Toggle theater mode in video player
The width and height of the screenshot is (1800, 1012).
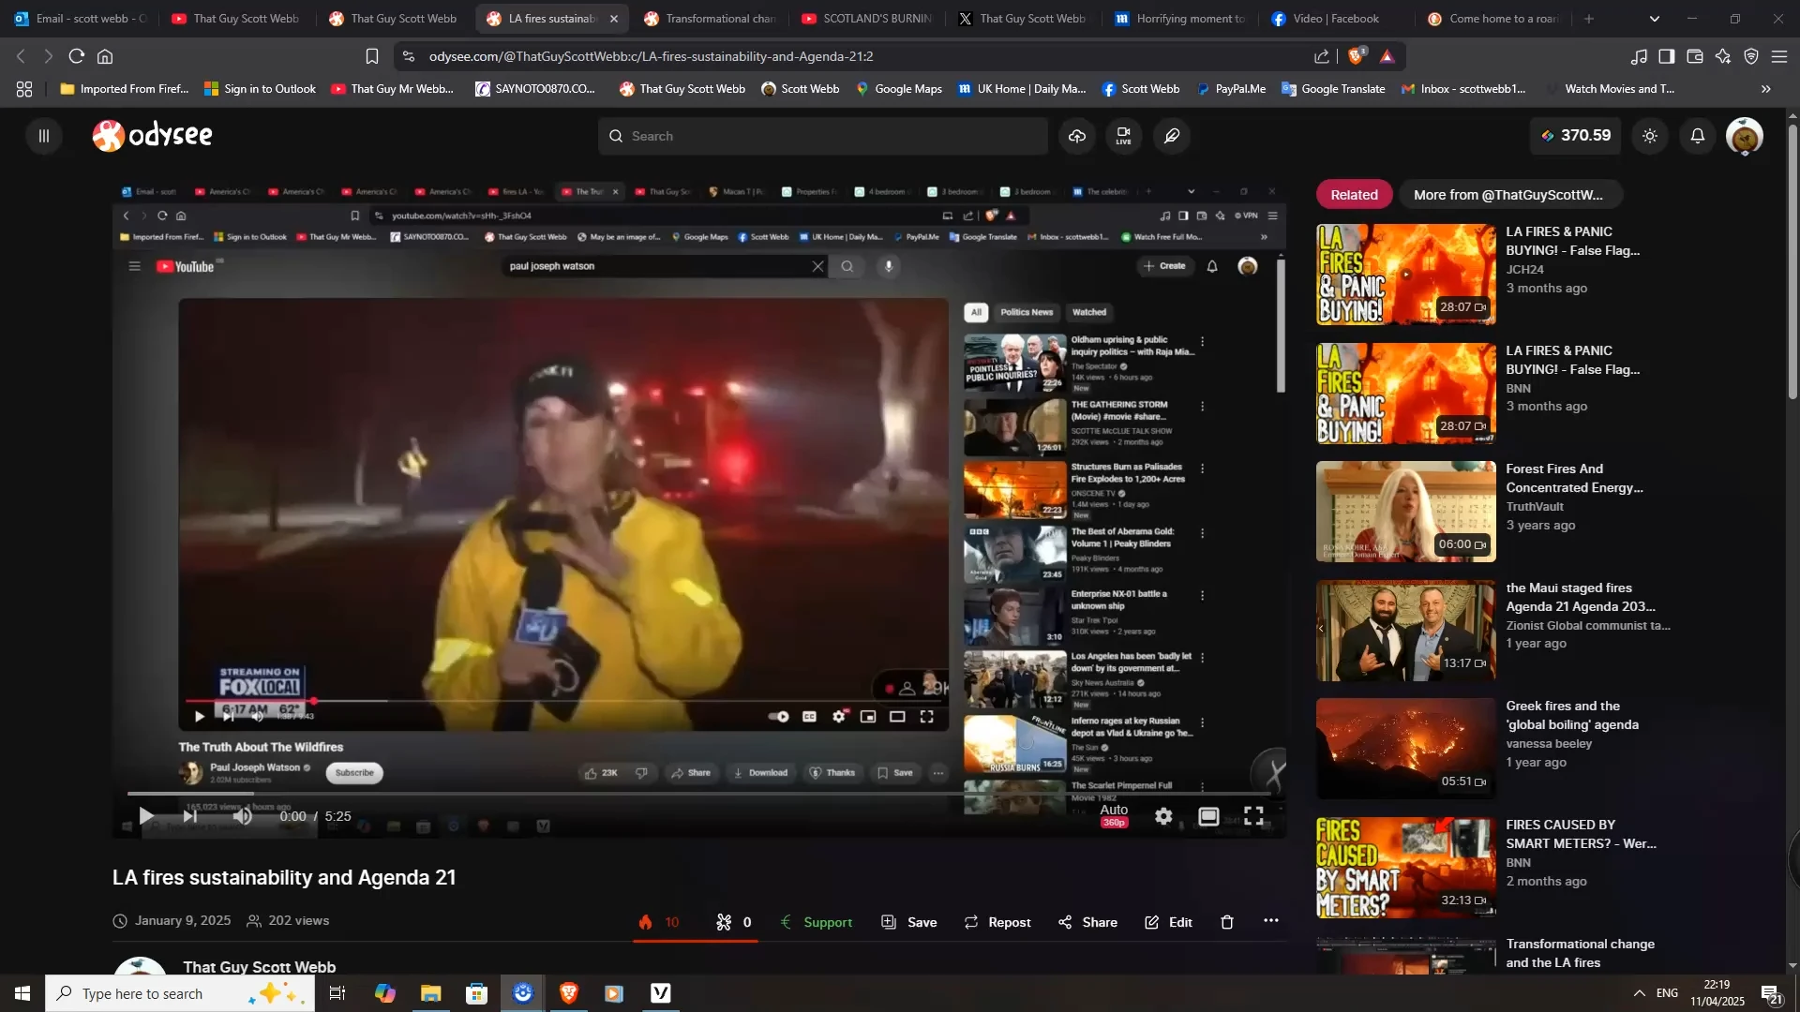point(1208,816)
